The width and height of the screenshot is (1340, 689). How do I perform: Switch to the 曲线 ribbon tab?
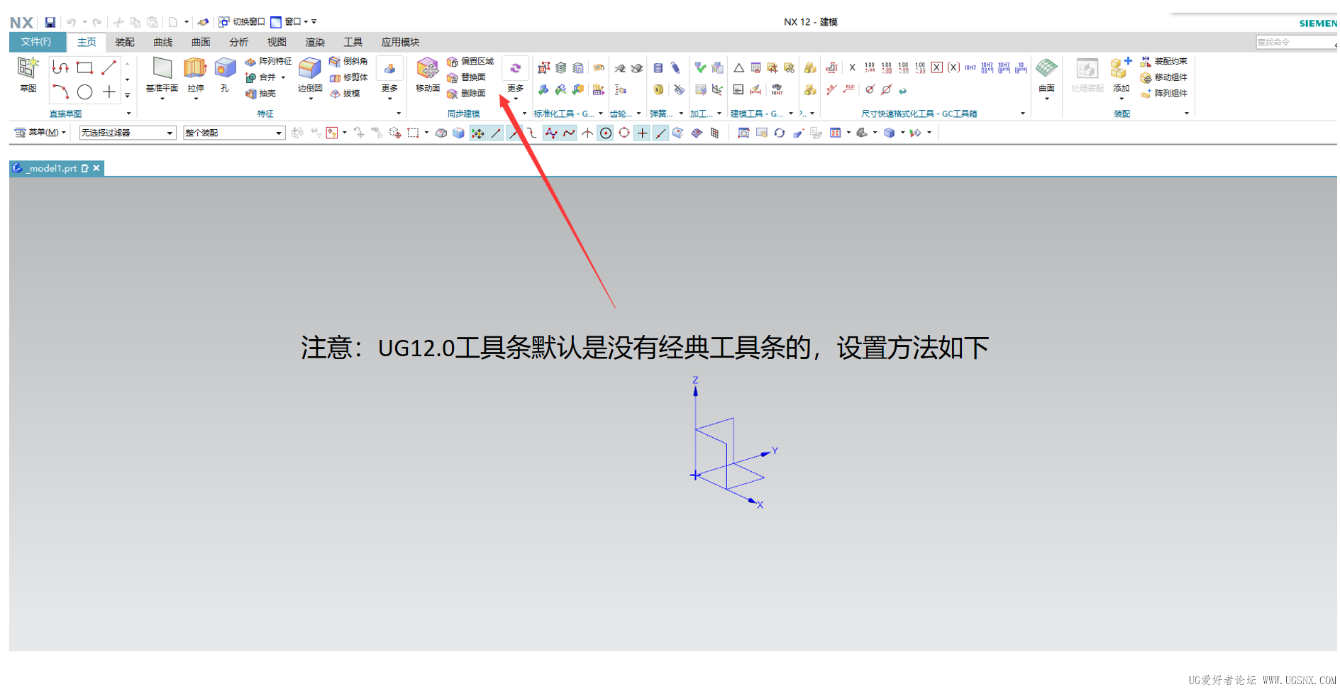[x=162, y=43]
